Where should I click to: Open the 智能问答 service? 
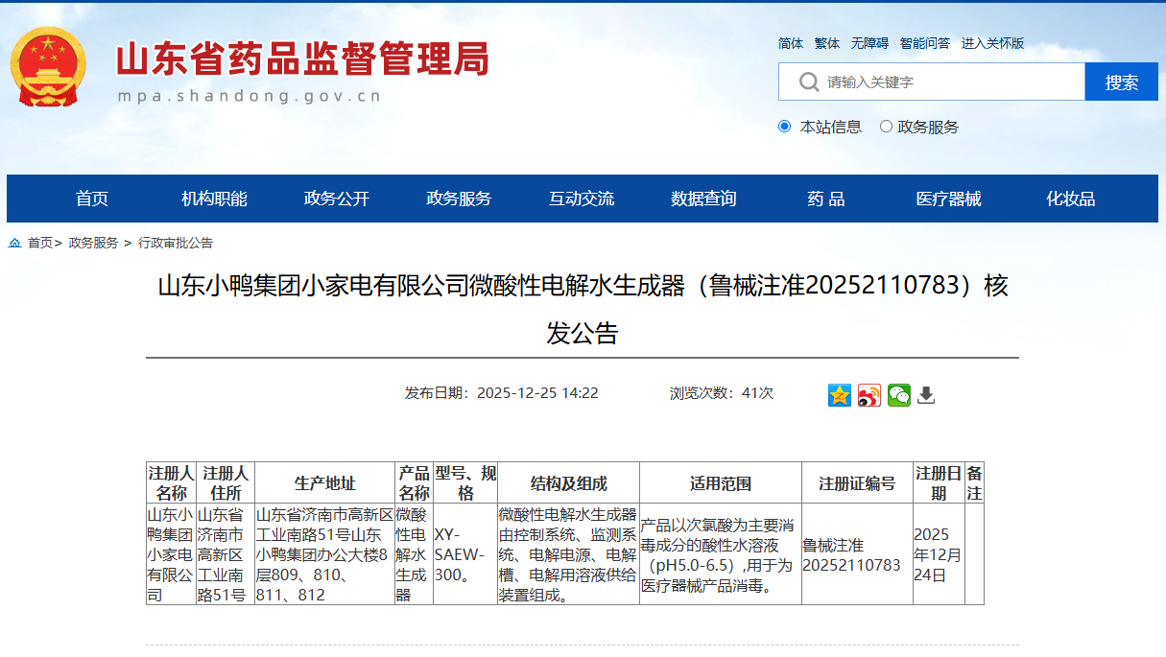[926, 43]
